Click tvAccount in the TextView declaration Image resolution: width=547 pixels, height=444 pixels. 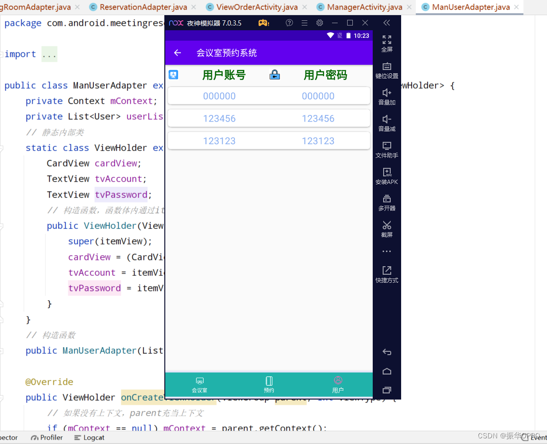tap(118, 179)
